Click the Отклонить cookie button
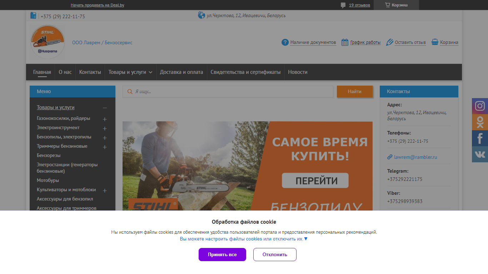The image size is (488, 274). pyautogui.click(x=275, y=254)
